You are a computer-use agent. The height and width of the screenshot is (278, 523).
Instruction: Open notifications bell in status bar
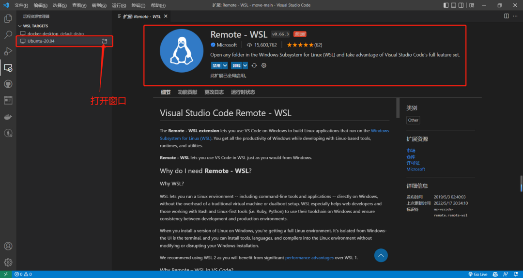coord(516,274)
